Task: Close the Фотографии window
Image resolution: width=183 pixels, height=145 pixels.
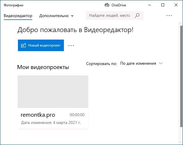Action: coord(176,5)
